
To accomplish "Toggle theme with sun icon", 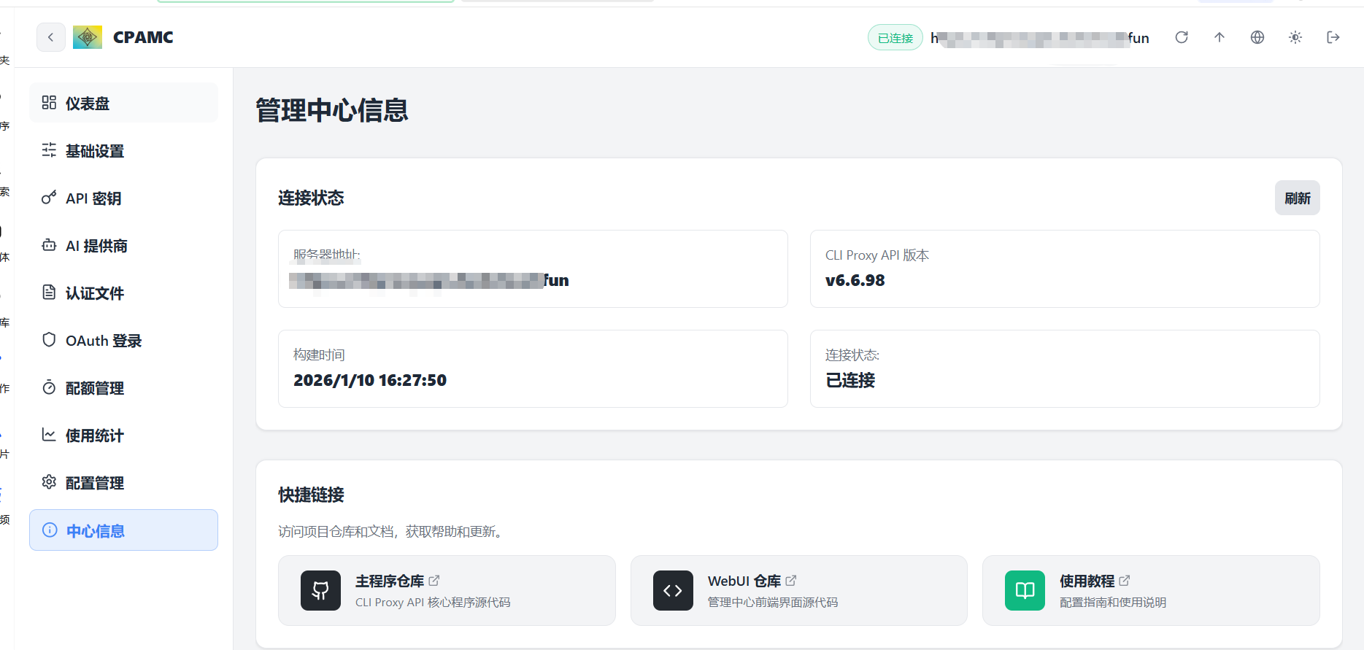I will tap(1295, 37).
